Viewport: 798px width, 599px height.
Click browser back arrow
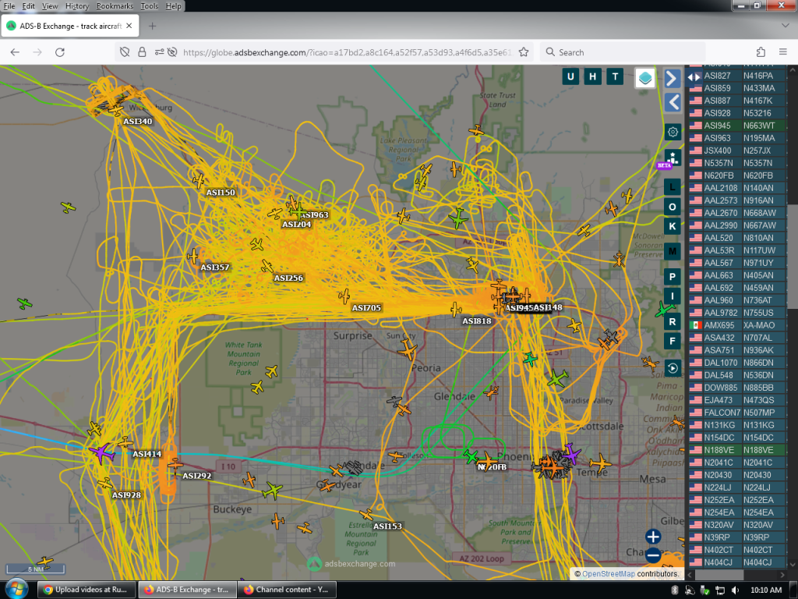tap(15, 52)
